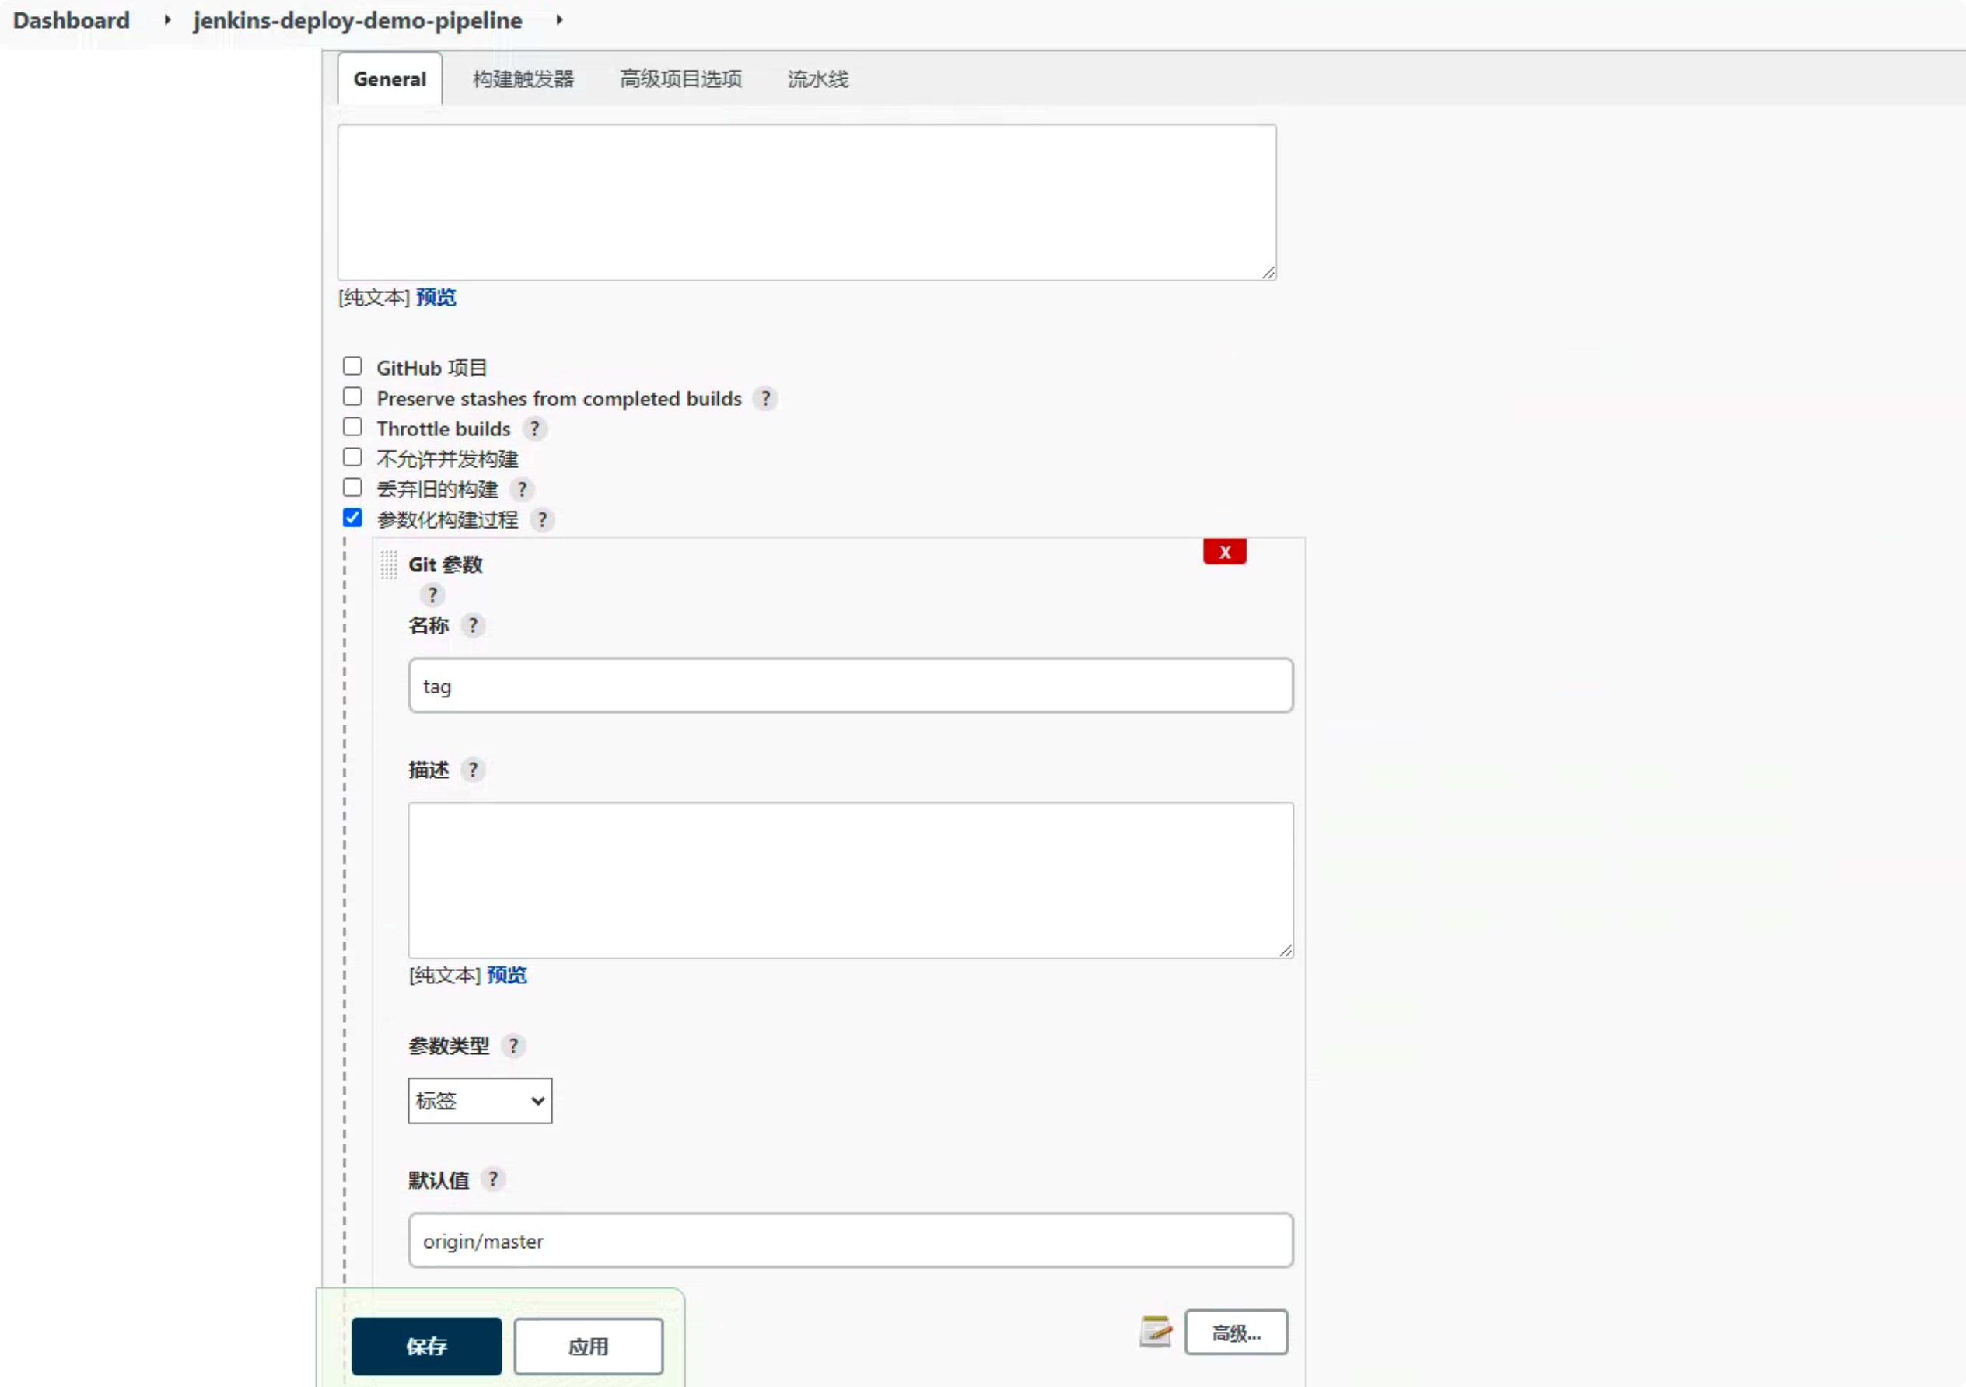Open Dashboard breadcrumb link

71,19
